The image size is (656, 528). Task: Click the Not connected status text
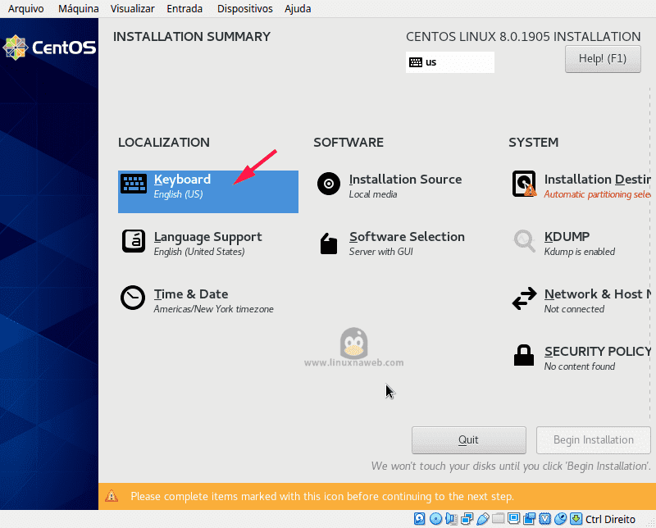tap(574, 309)
